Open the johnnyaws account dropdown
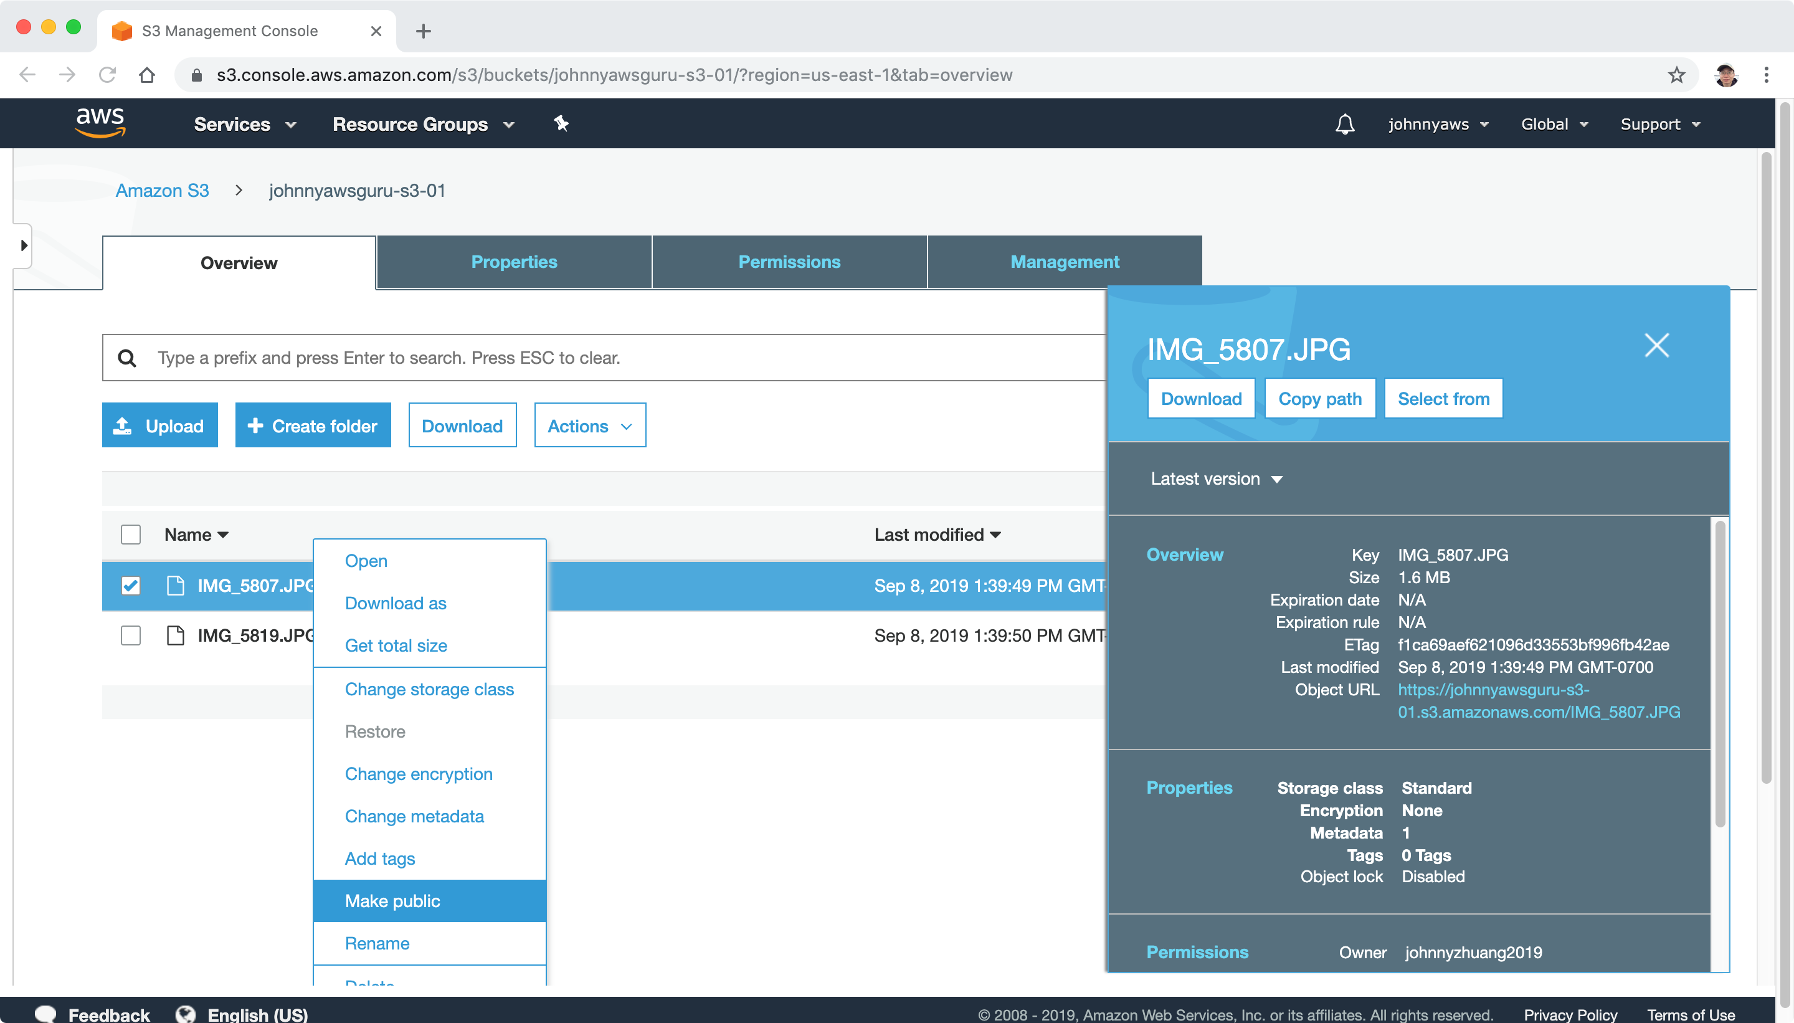 tap(1438, 125)
